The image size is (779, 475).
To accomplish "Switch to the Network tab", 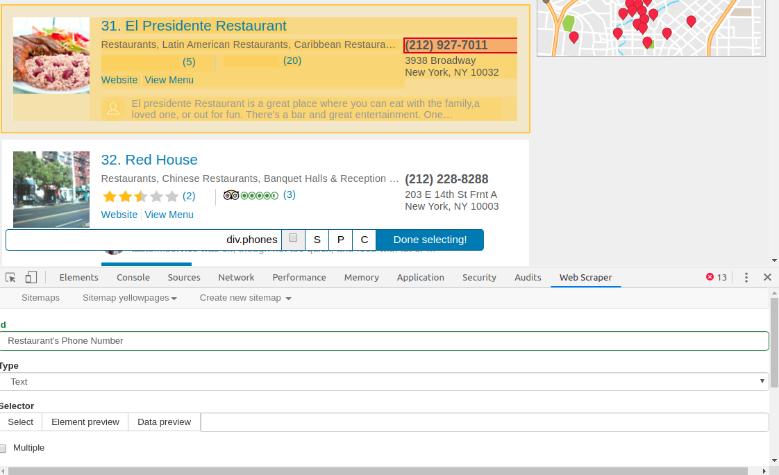I will coord(236,277).
